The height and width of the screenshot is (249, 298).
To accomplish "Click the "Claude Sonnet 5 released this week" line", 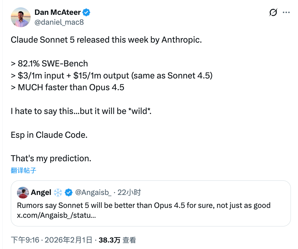I will 106,40.
